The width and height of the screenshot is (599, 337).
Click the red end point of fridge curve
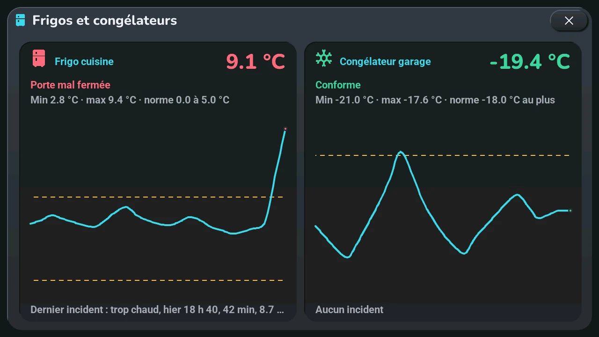(x=285, y=129)
